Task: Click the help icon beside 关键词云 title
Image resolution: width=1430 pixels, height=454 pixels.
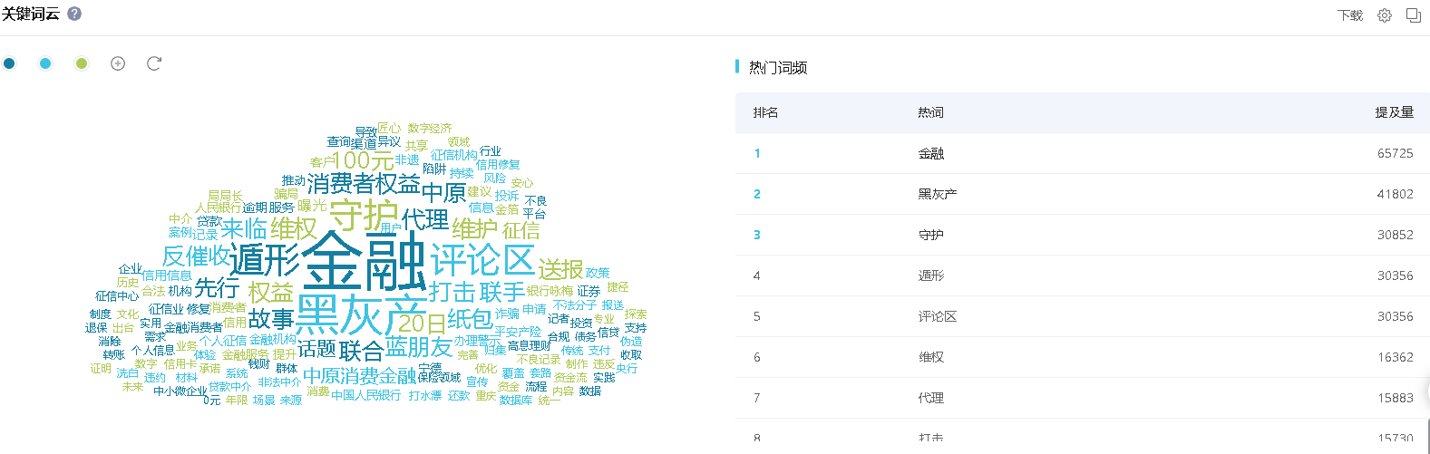Action: click(x=74, y=14)
